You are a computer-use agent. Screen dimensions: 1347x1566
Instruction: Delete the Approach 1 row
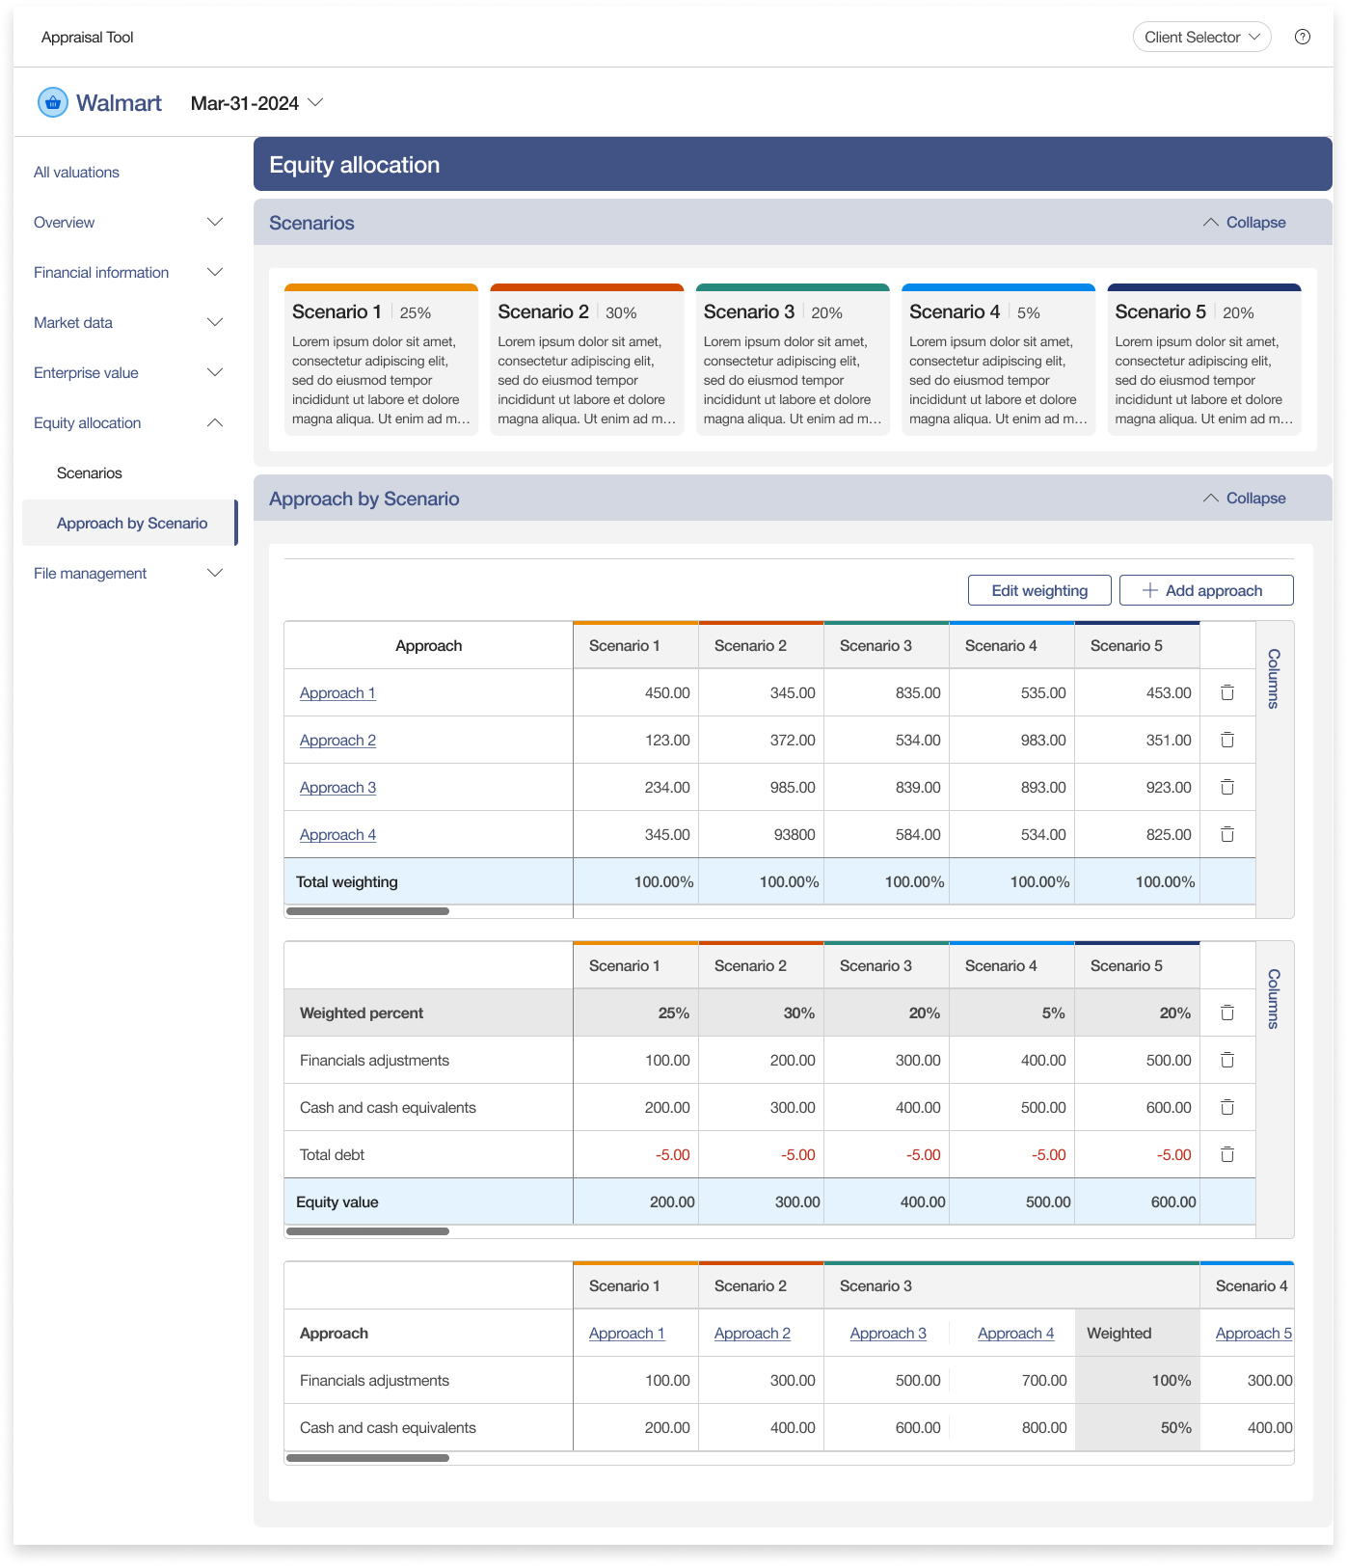point(1227,692)
